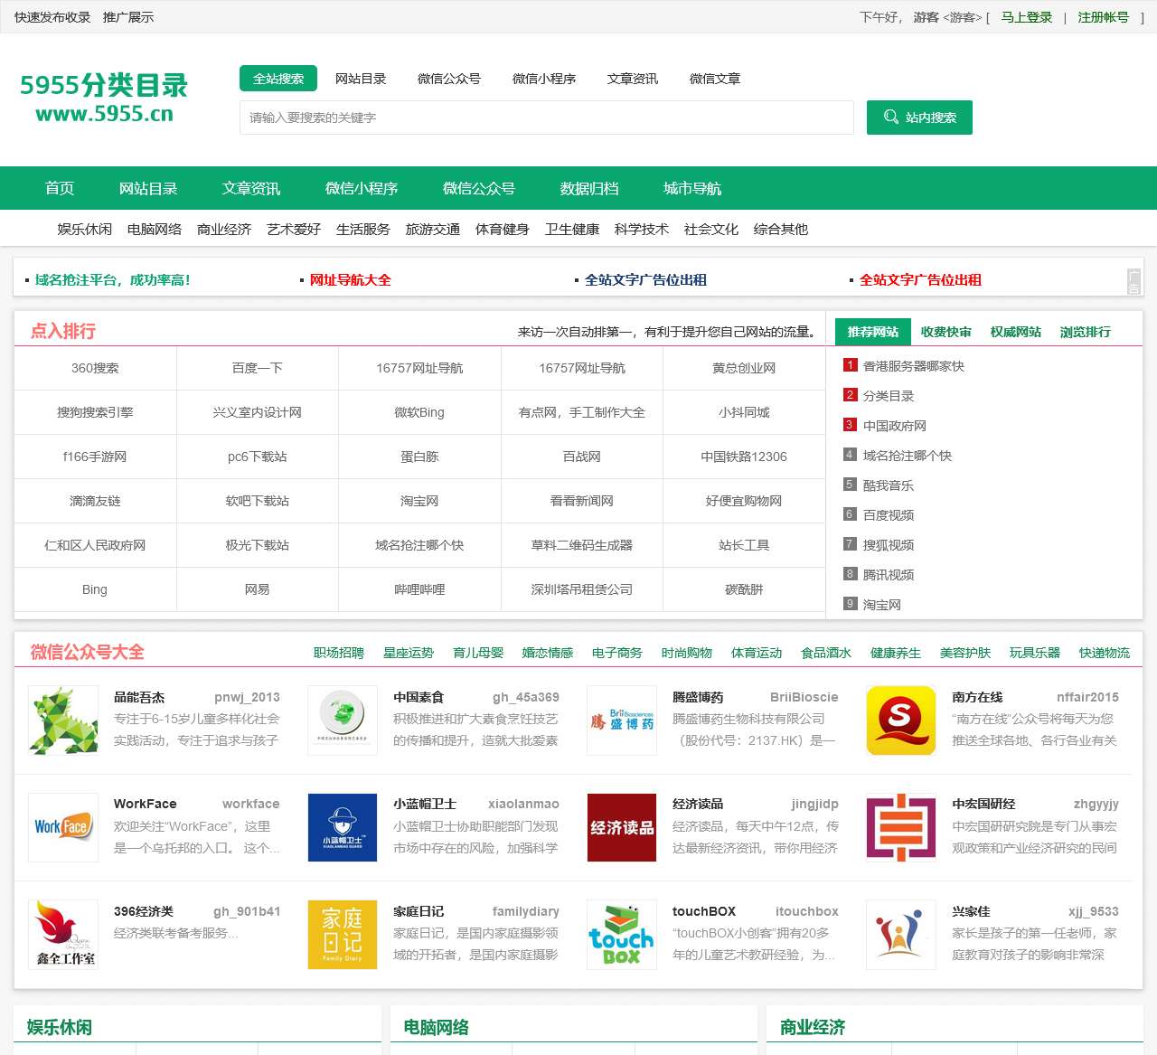Open the red 网址导航大全 ad link

[x=351, y=280]
